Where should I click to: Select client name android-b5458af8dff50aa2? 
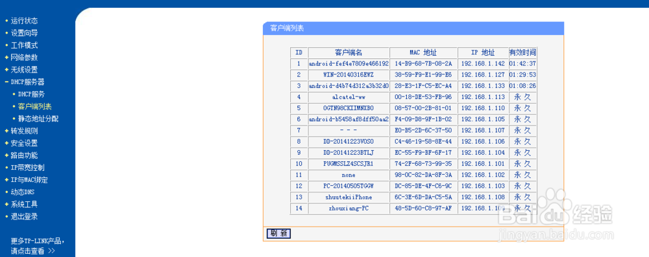[x=349, y=119]
